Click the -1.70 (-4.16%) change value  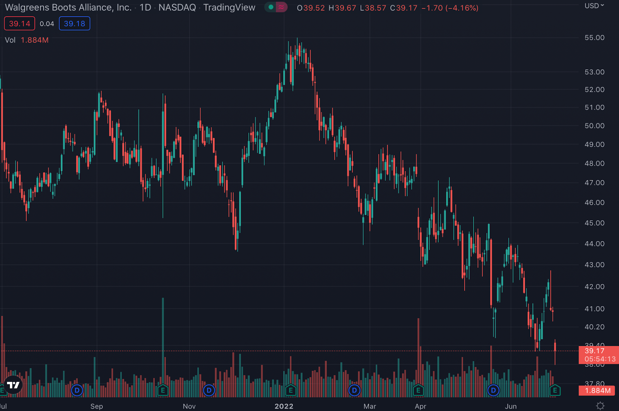pyautogui.click(x=450, y=8)
